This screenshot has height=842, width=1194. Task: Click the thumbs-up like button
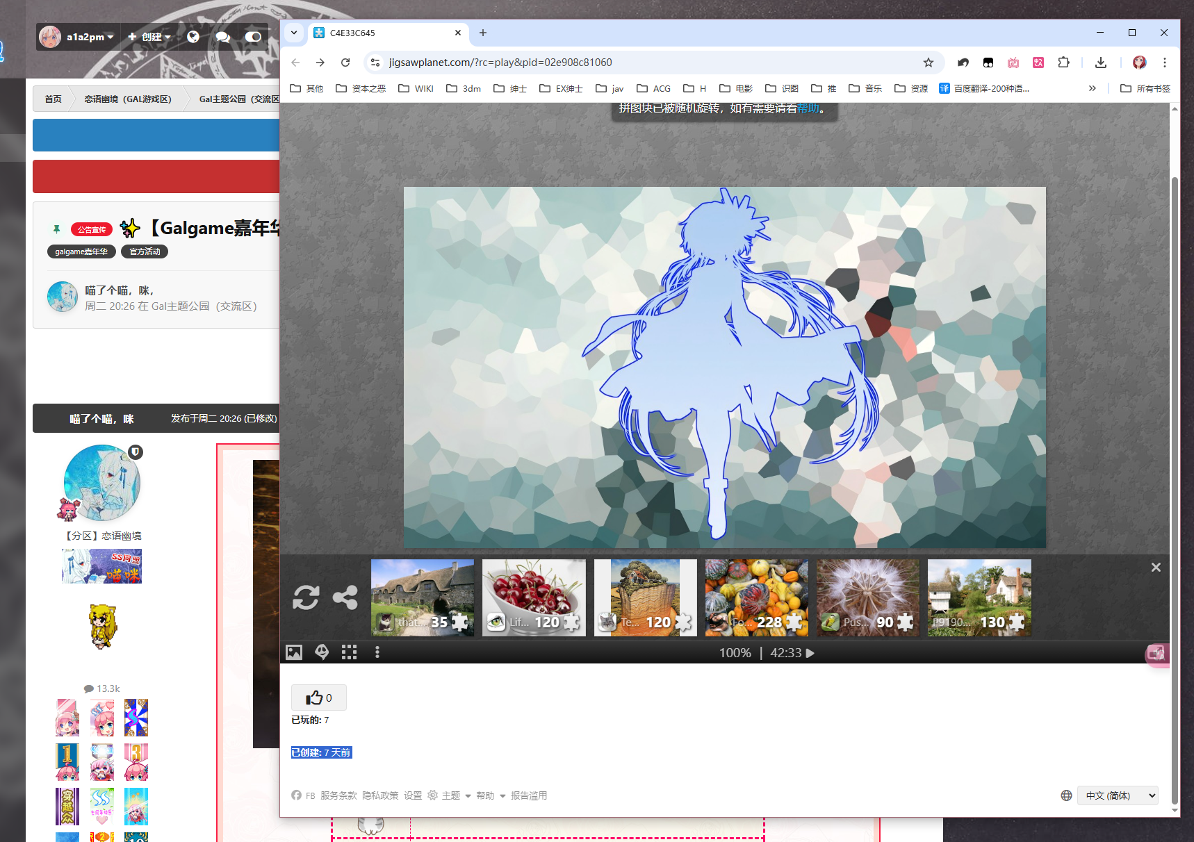pyautogui.click(x=319, y=697)
